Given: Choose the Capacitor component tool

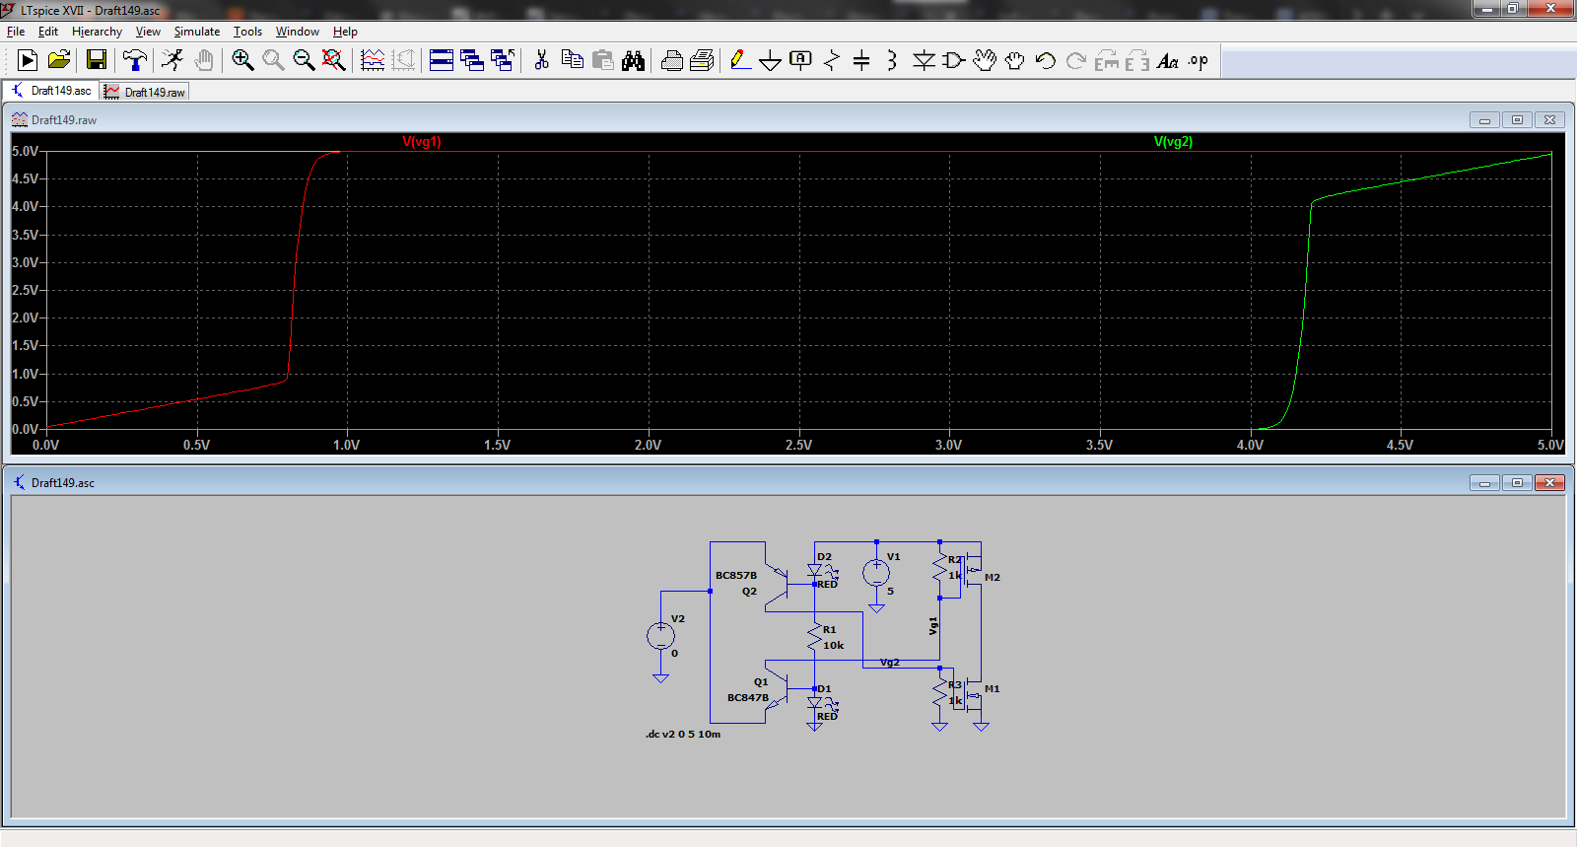Looking at the screenshot, I should point(861,61).
